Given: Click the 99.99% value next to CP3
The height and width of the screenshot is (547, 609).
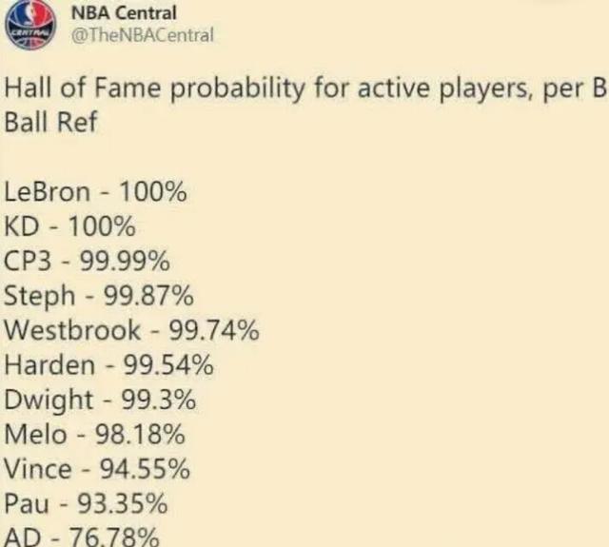Looking at the screenshot, I should point(125,261).
